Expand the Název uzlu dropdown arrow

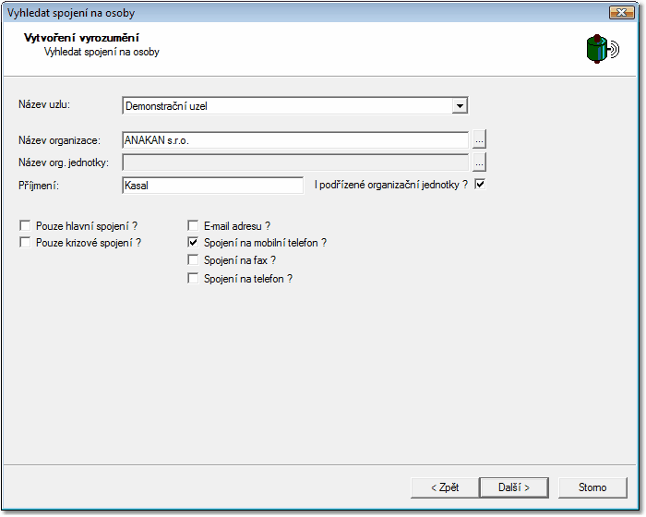pyautogui.click(x=460, y=106)
